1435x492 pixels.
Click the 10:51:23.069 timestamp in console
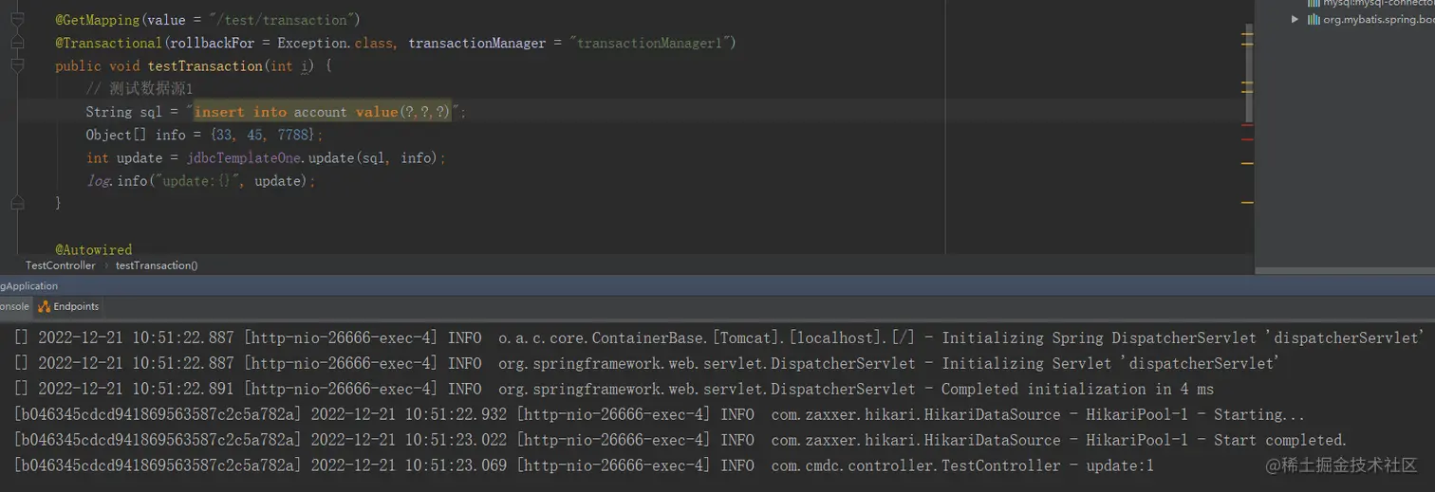coord(456,465)
